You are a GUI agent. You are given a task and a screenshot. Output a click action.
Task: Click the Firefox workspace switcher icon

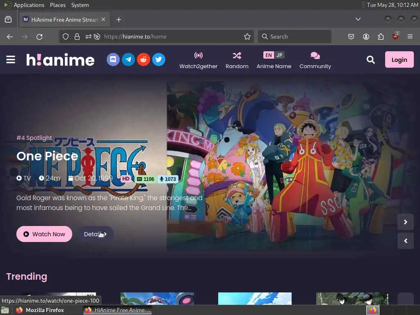pos(373,310)
